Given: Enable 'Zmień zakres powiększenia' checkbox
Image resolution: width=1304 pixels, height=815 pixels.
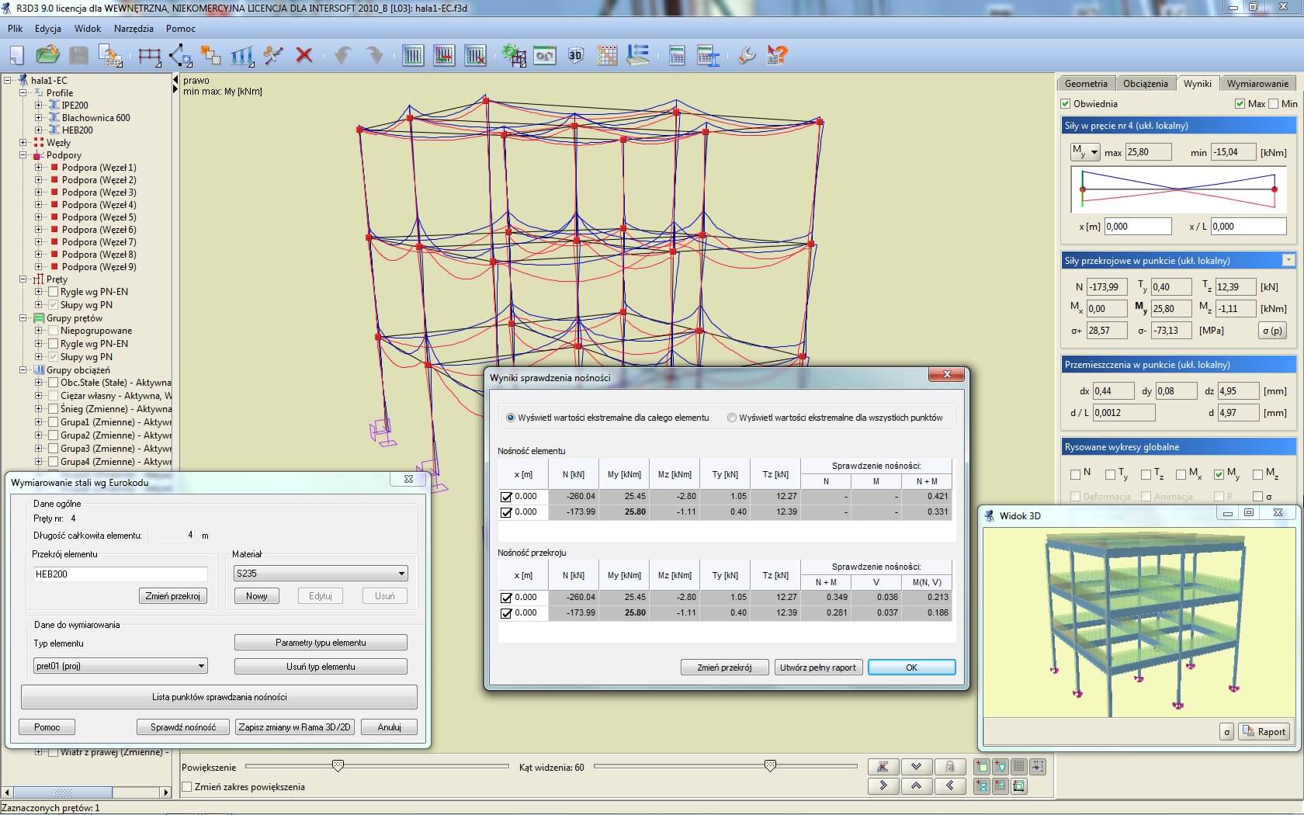Looking at the screenshot, I should point(187,786).
